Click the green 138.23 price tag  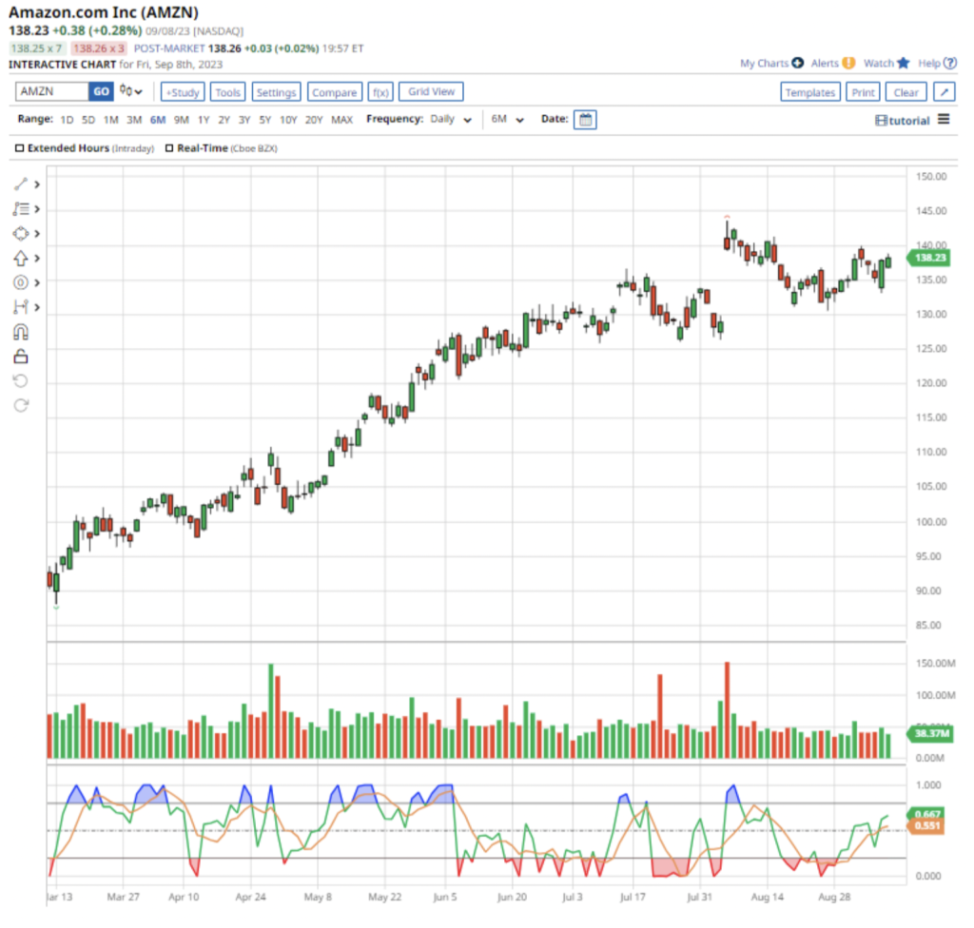929,258
